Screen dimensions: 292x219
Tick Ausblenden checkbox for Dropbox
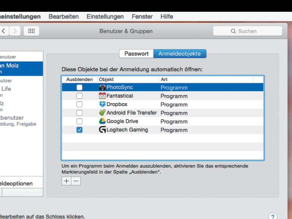[80, 104]
